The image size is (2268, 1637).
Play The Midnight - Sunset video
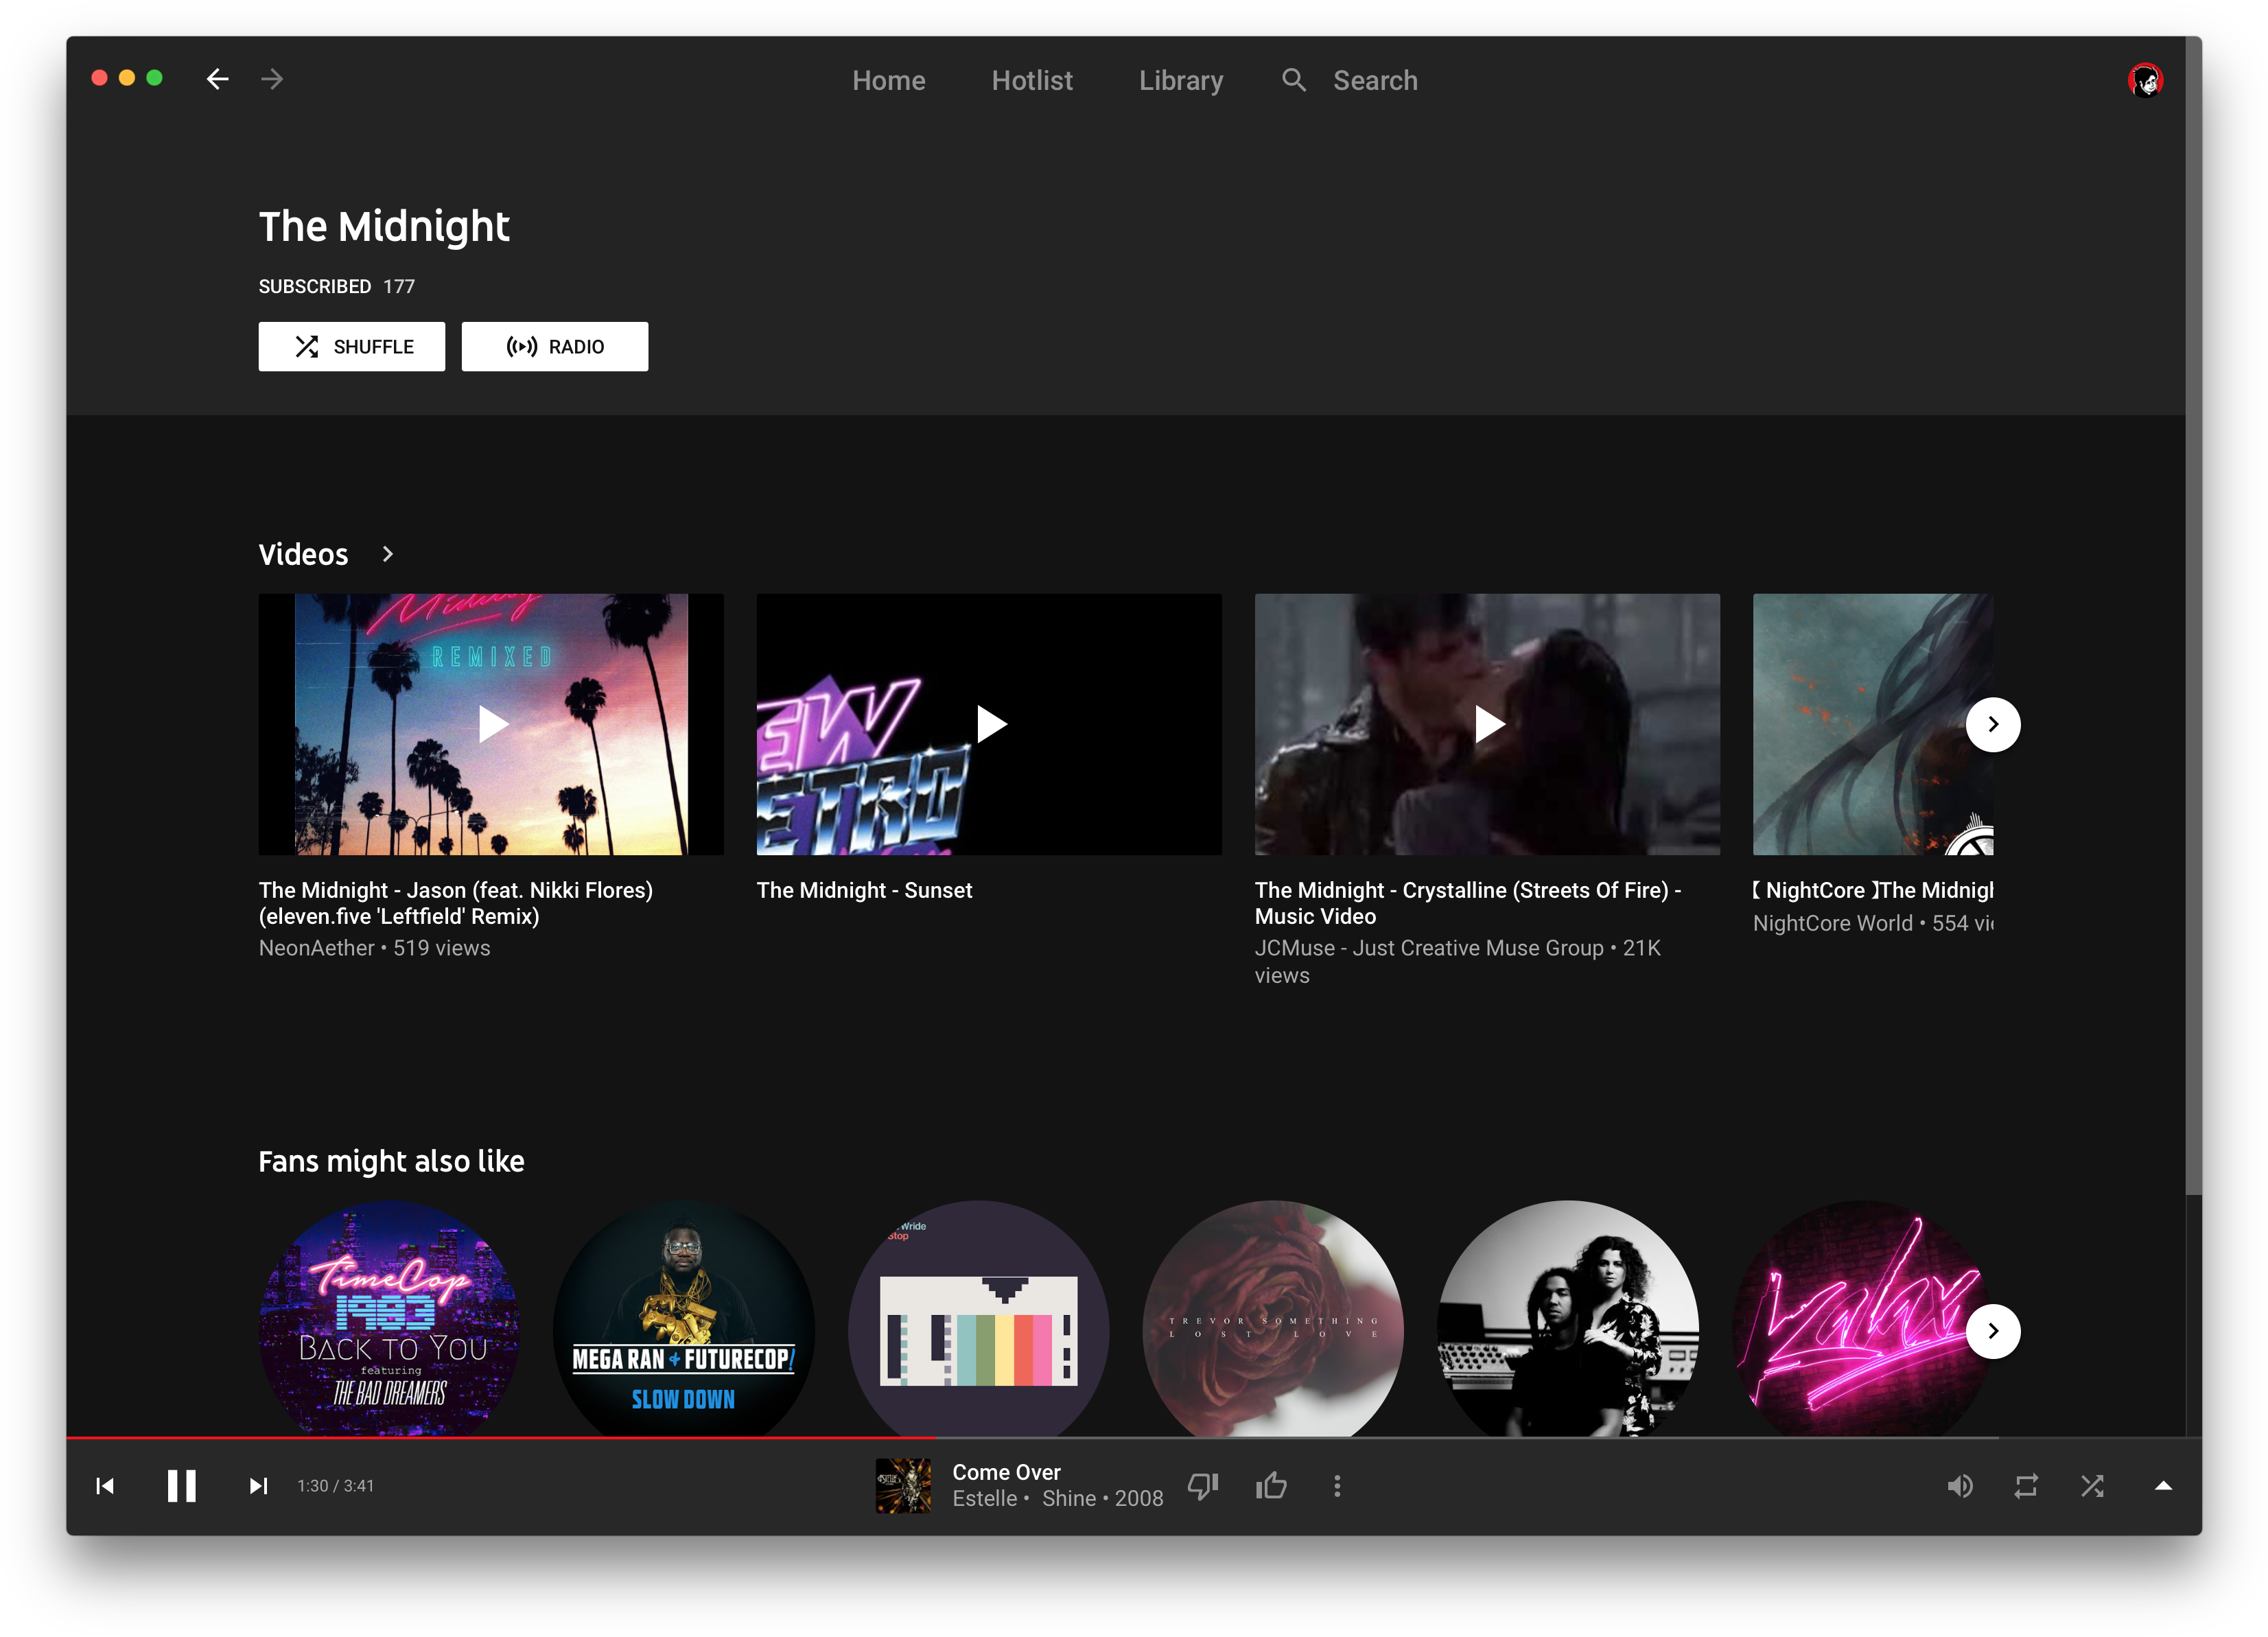(x=988, y=724)
